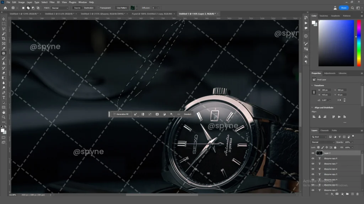Viewport: 364px width, 204px height.
Task: Open the Kind layer filter dropdown
Action: (319, 137)
